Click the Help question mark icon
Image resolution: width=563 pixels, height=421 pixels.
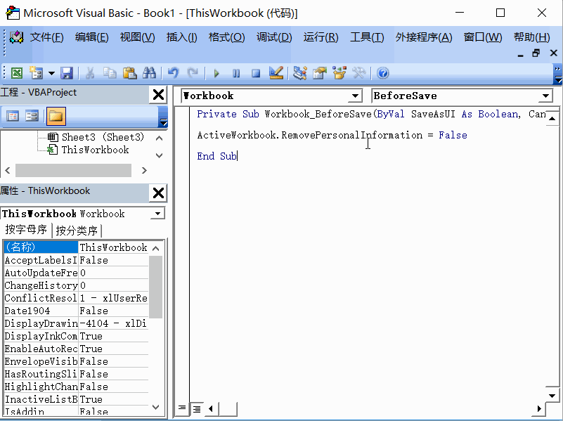pyautogui.click(x=383, y=73)
